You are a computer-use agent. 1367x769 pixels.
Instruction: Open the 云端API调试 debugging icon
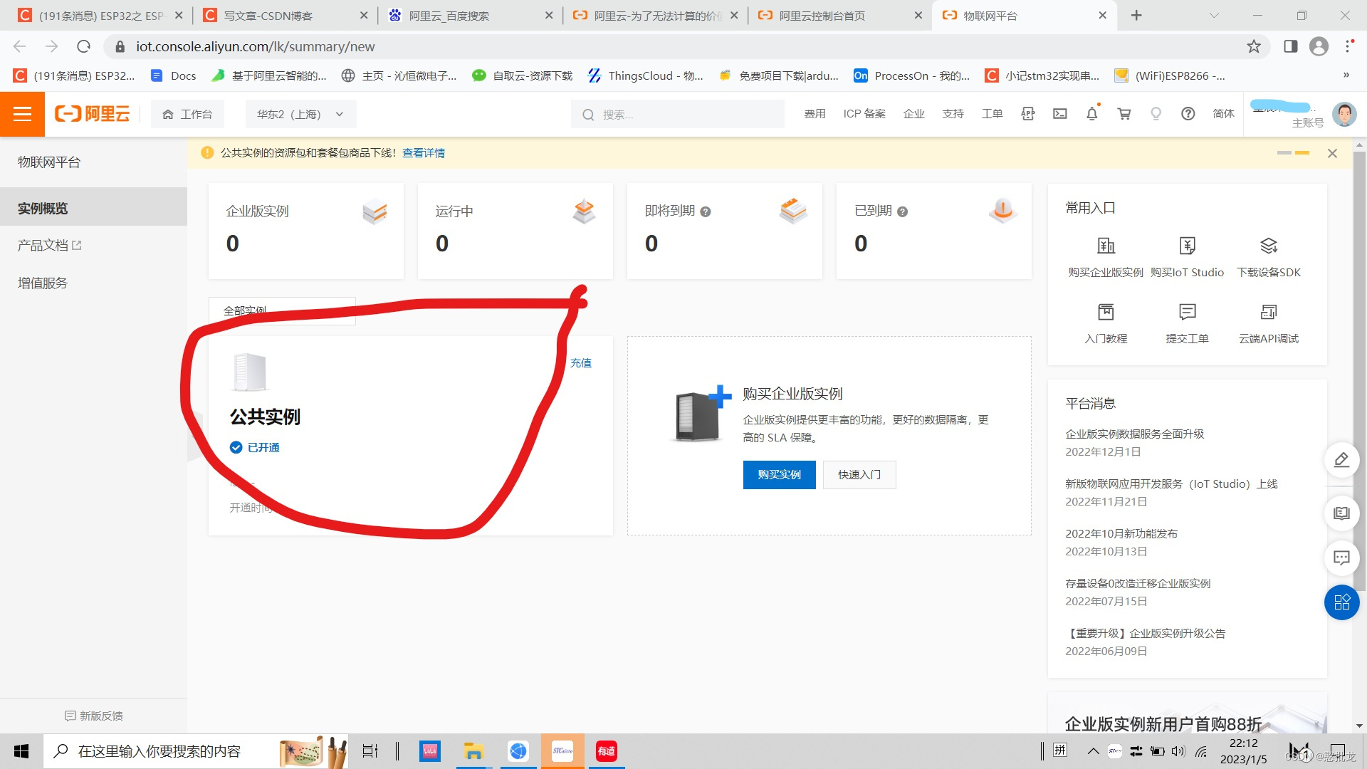click(x=1268, y=312)
